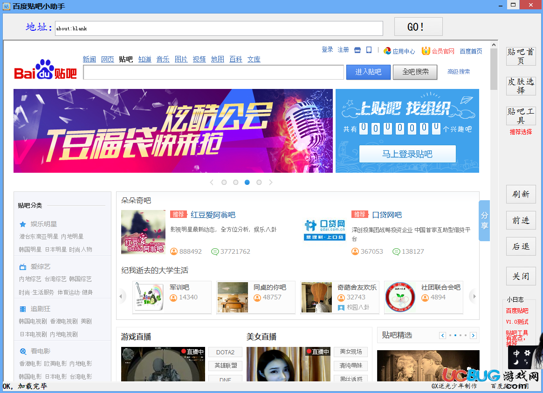
Task: Open the 登录 login link
Action: click(x=327, y=50)
